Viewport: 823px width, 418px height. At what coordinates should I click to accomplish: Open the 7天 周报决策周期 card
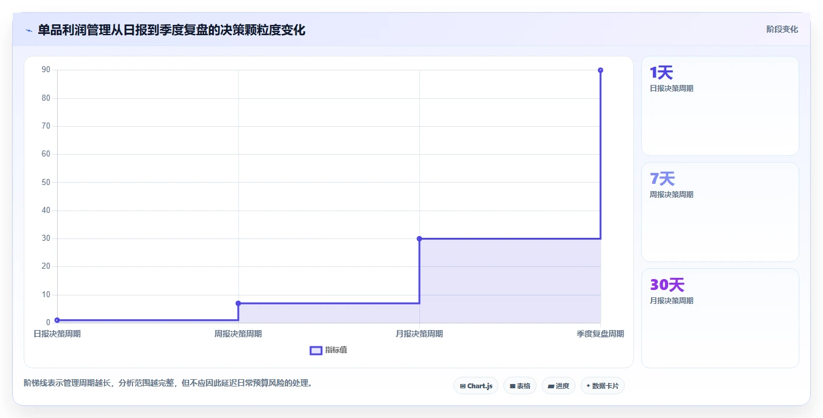720,212
